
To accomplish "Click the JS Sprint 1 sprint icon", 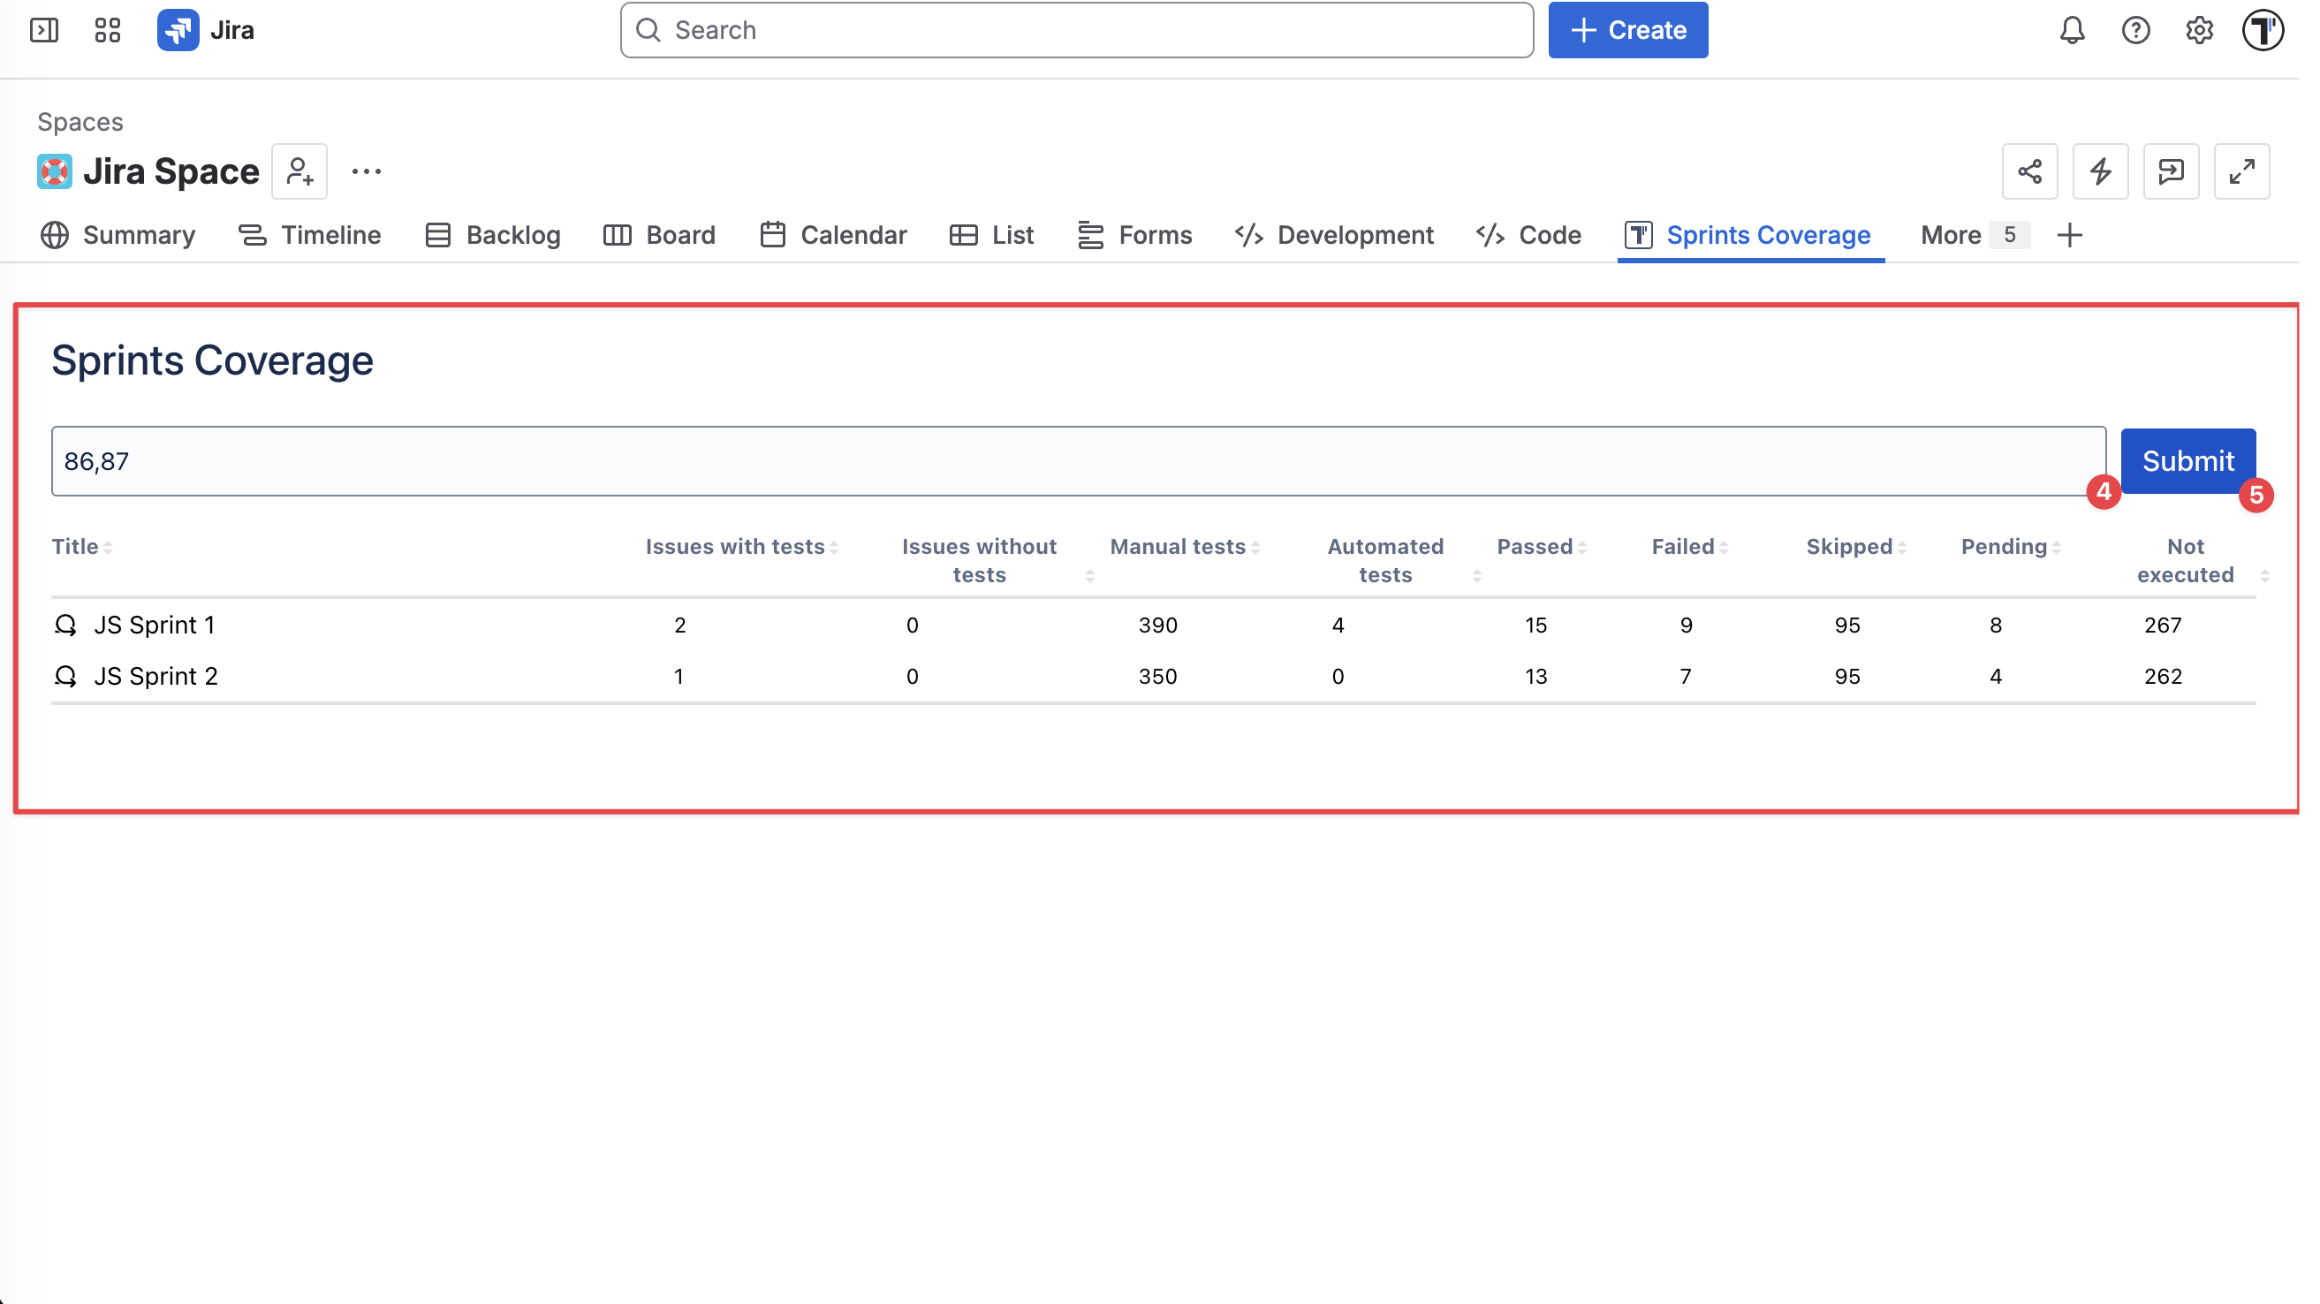I will [65, 625].
